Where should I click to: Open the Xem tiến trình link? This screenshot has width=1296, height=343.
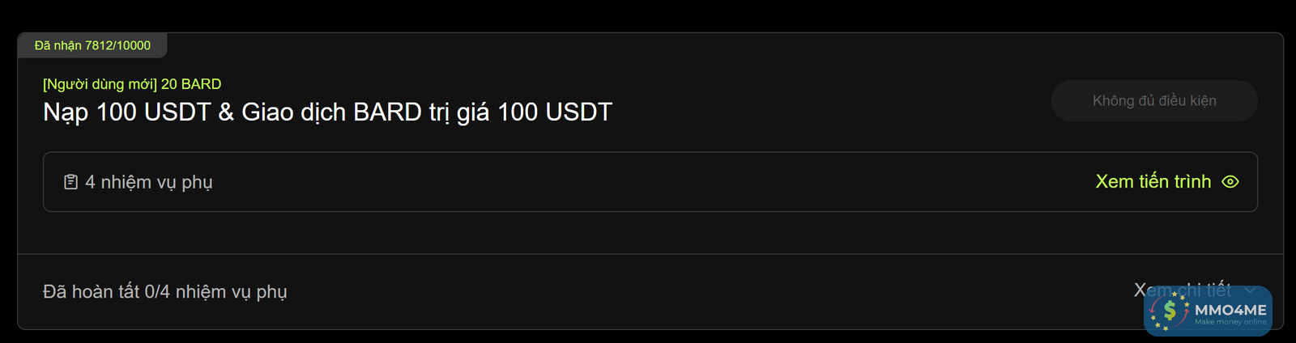pyautogui.click(x=1153, y=182)
